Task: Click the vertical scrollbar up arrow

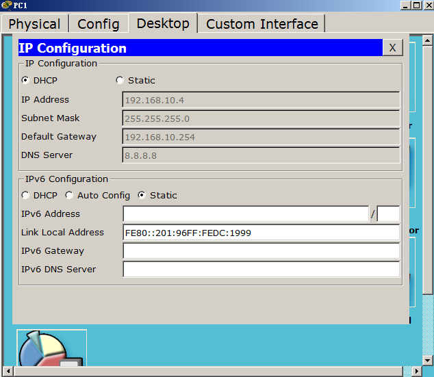Action: coord(428,41)
